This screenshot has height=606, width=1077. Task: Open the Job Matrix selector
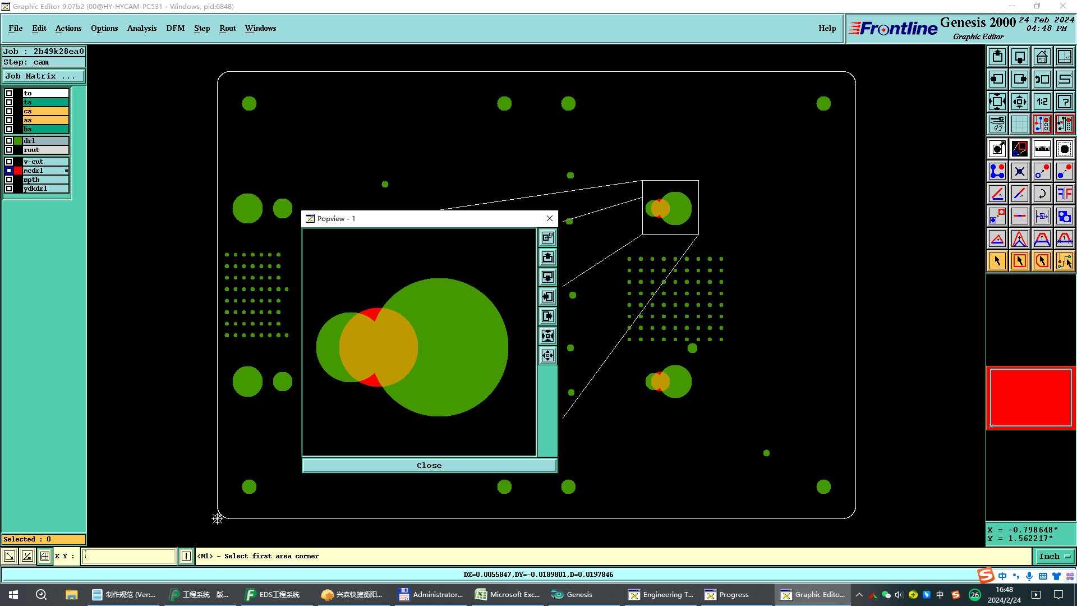point(44,76)
